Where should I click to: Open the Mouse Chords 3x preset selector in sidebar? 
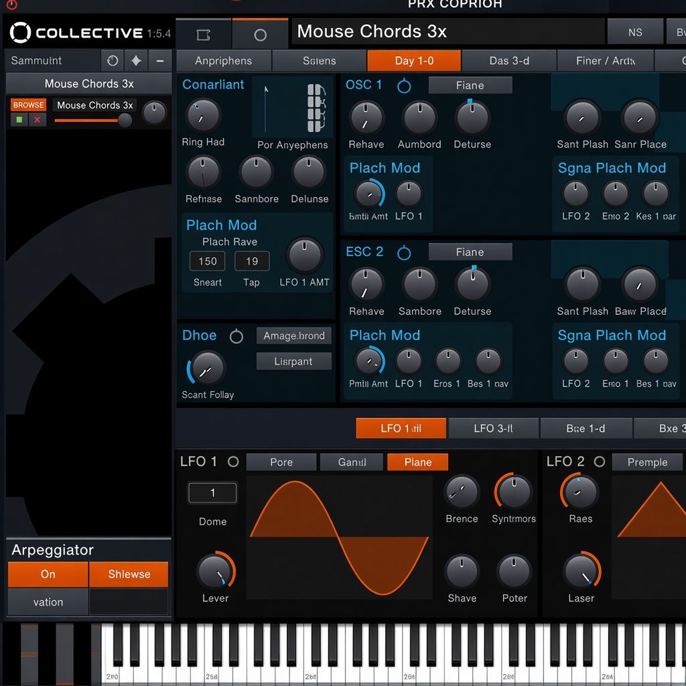point(89,84)
